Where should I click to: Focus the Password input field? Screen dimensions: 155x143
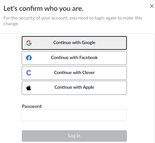point(74,115)
